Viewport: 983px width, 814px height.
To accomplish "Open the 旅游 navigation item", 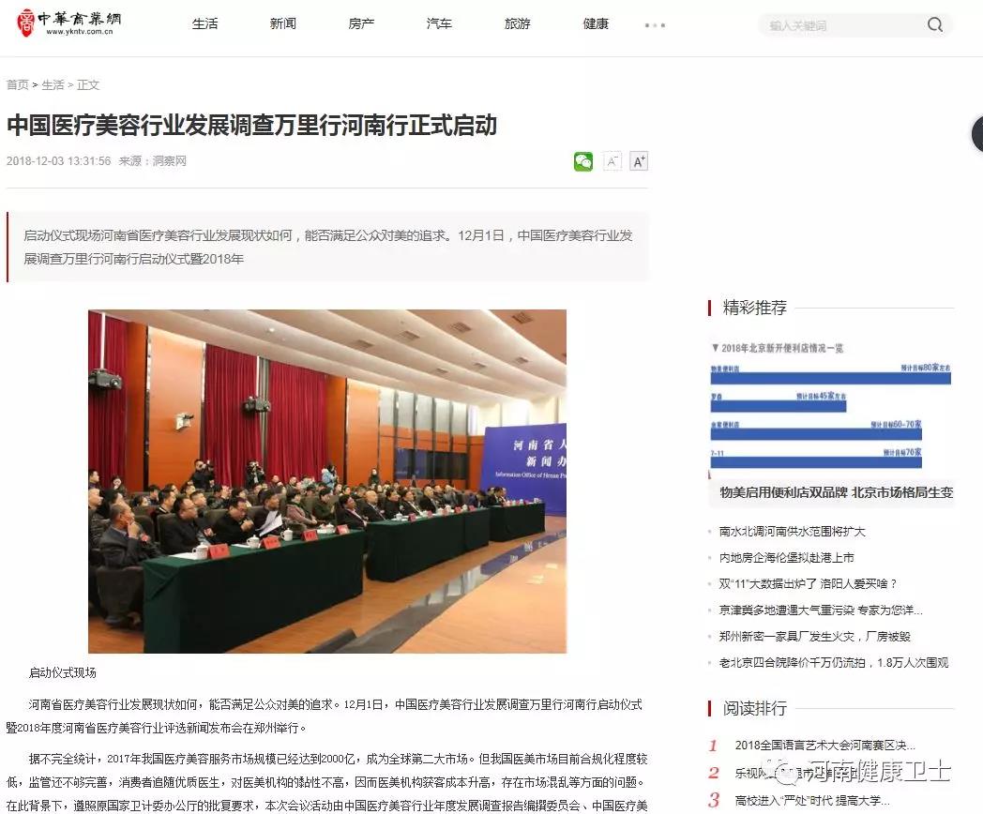I will [517, 24].
